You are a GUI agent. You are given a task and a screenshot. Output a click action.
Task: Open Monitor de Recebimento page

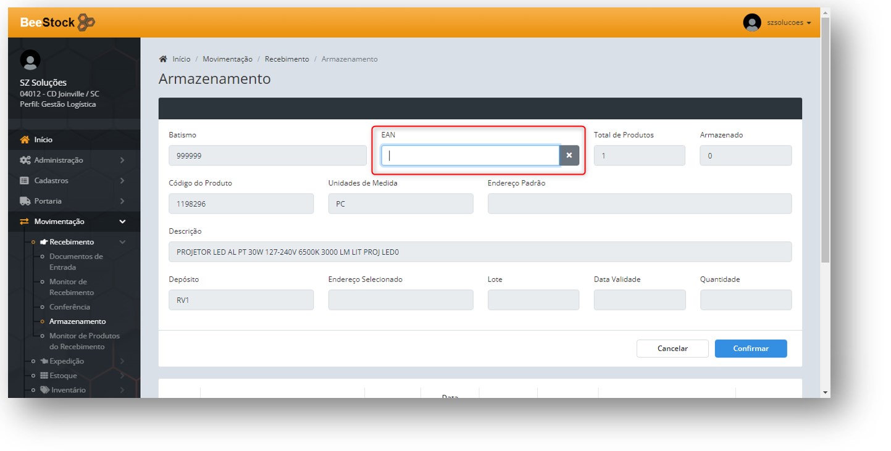(72, 287)
